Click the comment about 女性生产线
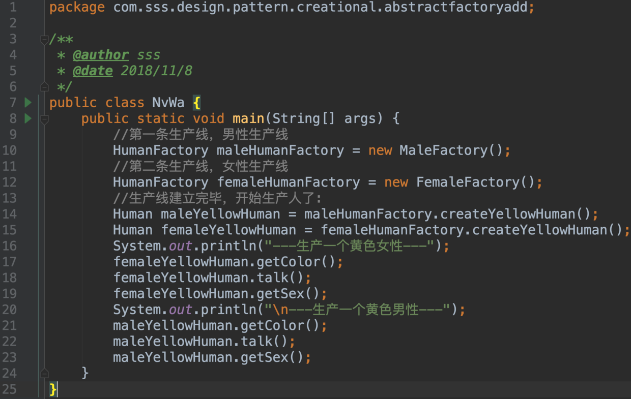 coord(200,166)
